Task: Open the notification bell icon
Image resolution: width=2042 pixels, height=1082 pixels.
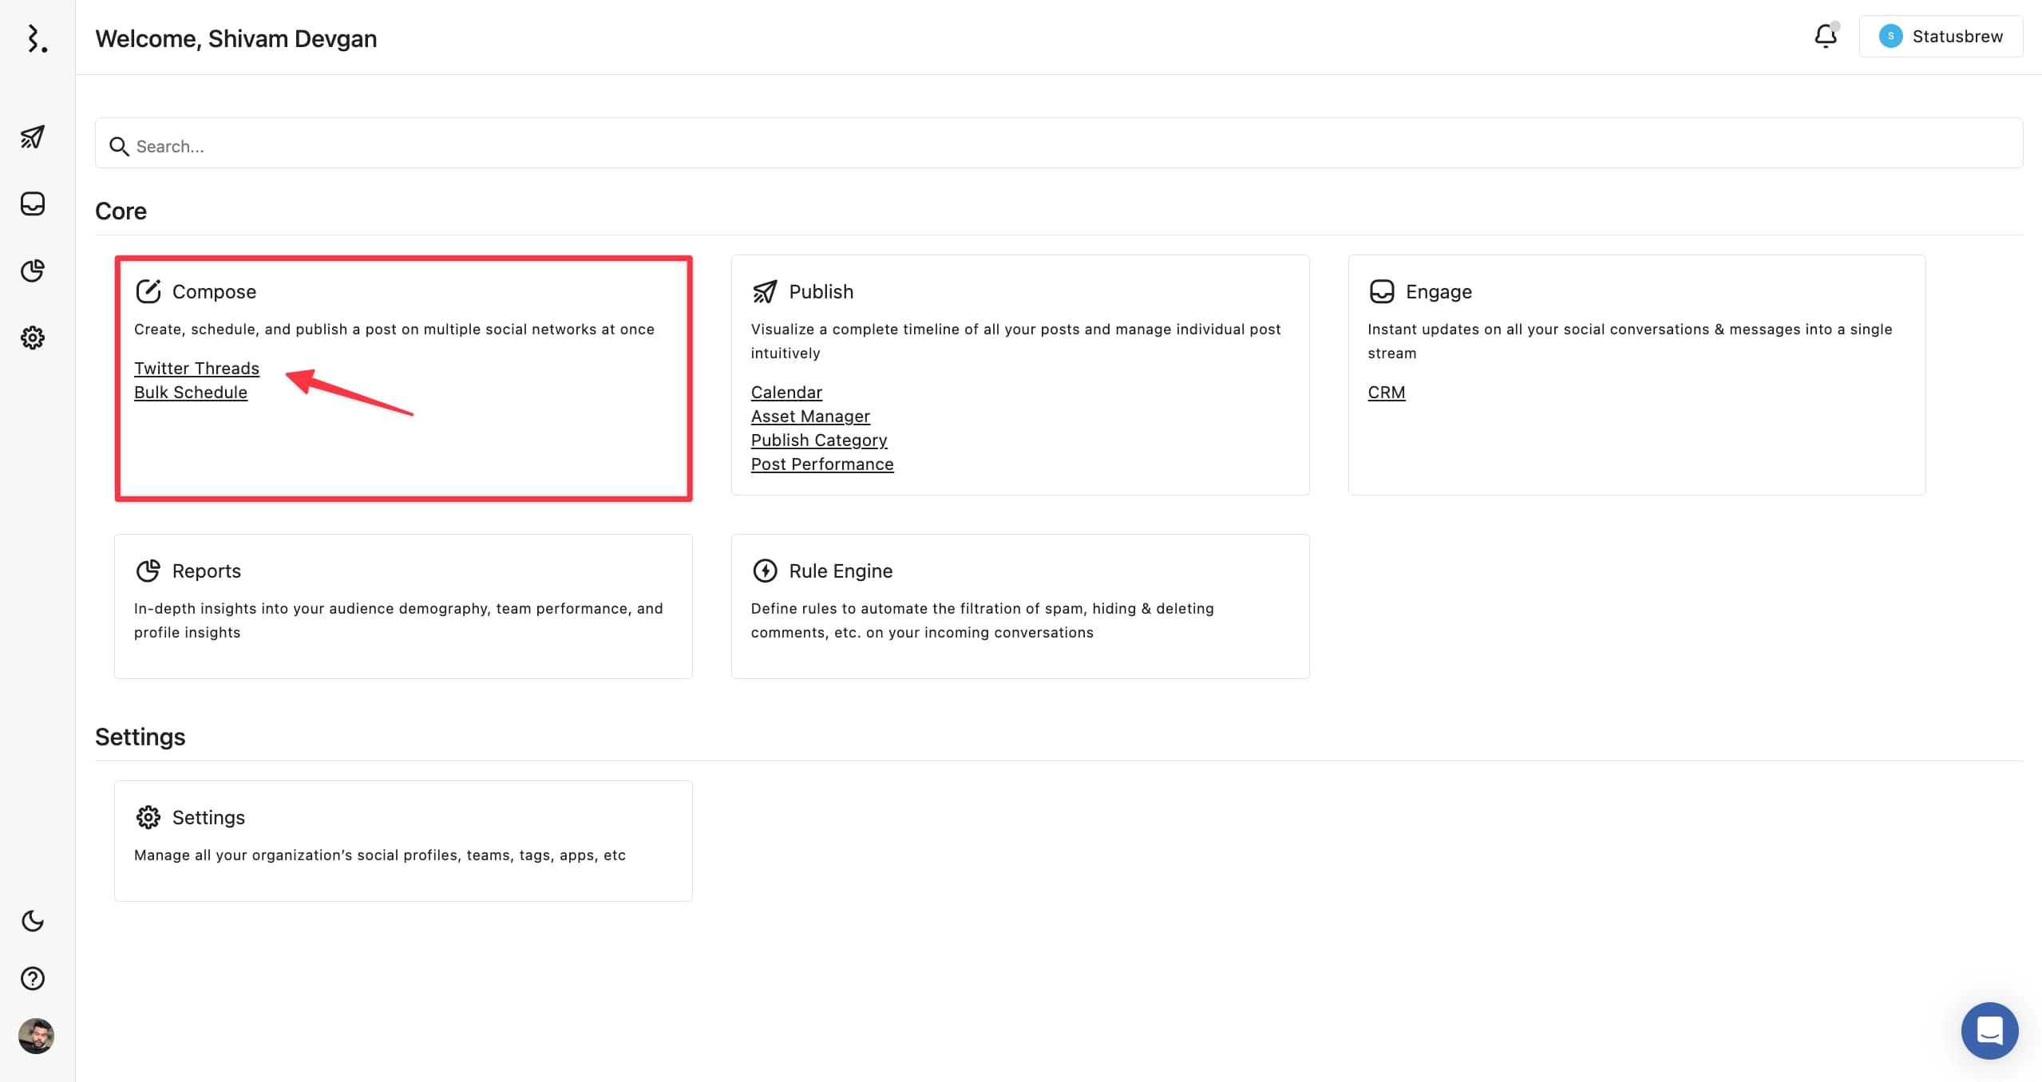Action: tap(1825, 36)
